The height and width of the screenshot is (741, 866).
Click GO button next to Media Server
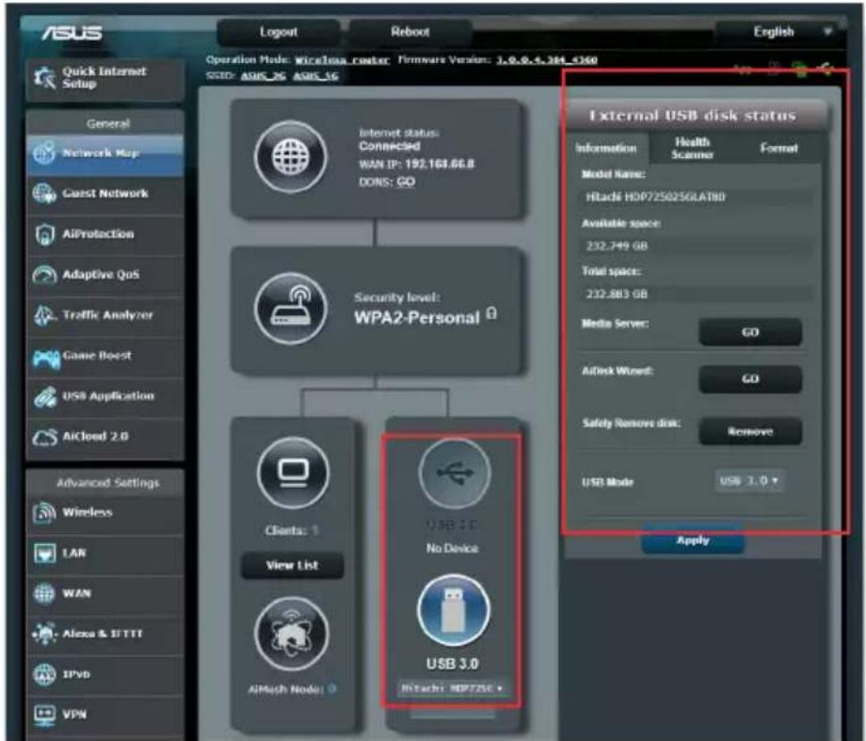(x=750, y=332)
